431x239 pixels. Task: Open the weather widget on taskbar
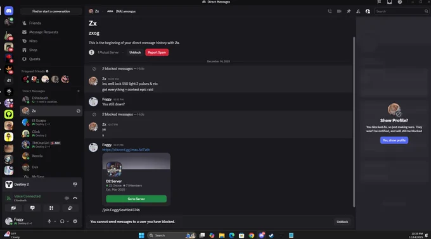pos(11,235)
